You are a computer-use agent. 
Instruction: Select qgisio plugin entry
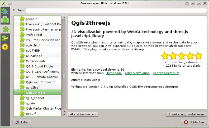click(37, 103)
